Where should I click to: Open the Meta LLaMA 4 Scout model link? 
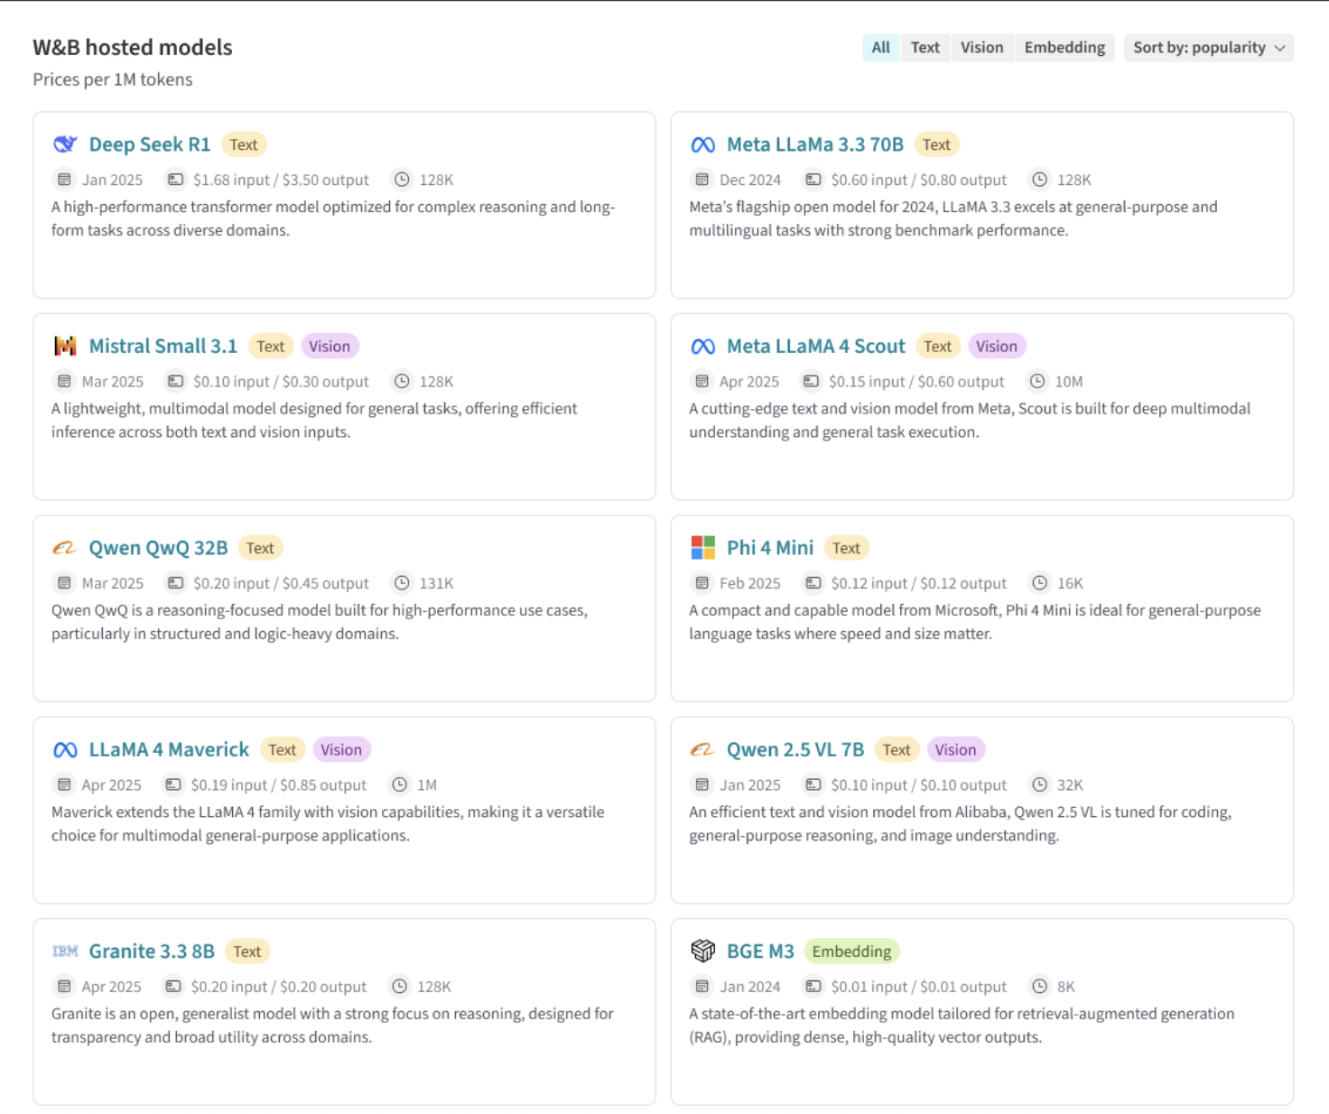pyautogui.click(x=815, y=346)
